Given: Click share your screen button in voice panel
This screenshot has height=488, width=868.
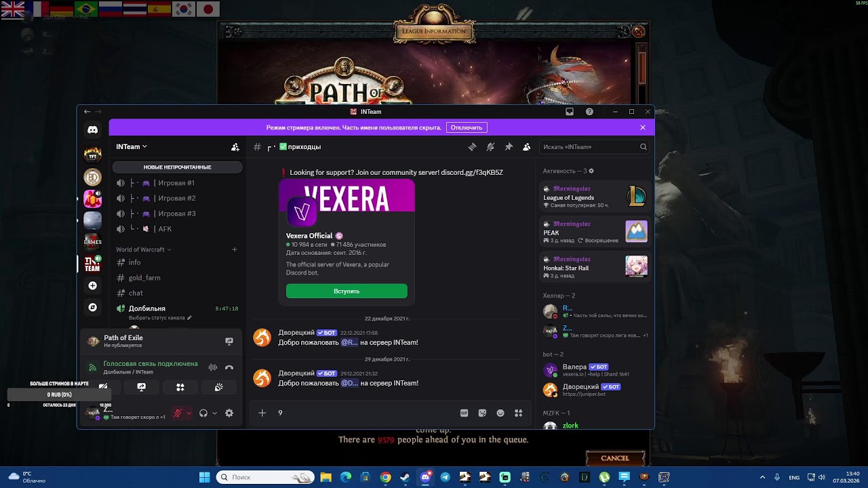Looking at the screenshot, I should [x=141, y=387].
